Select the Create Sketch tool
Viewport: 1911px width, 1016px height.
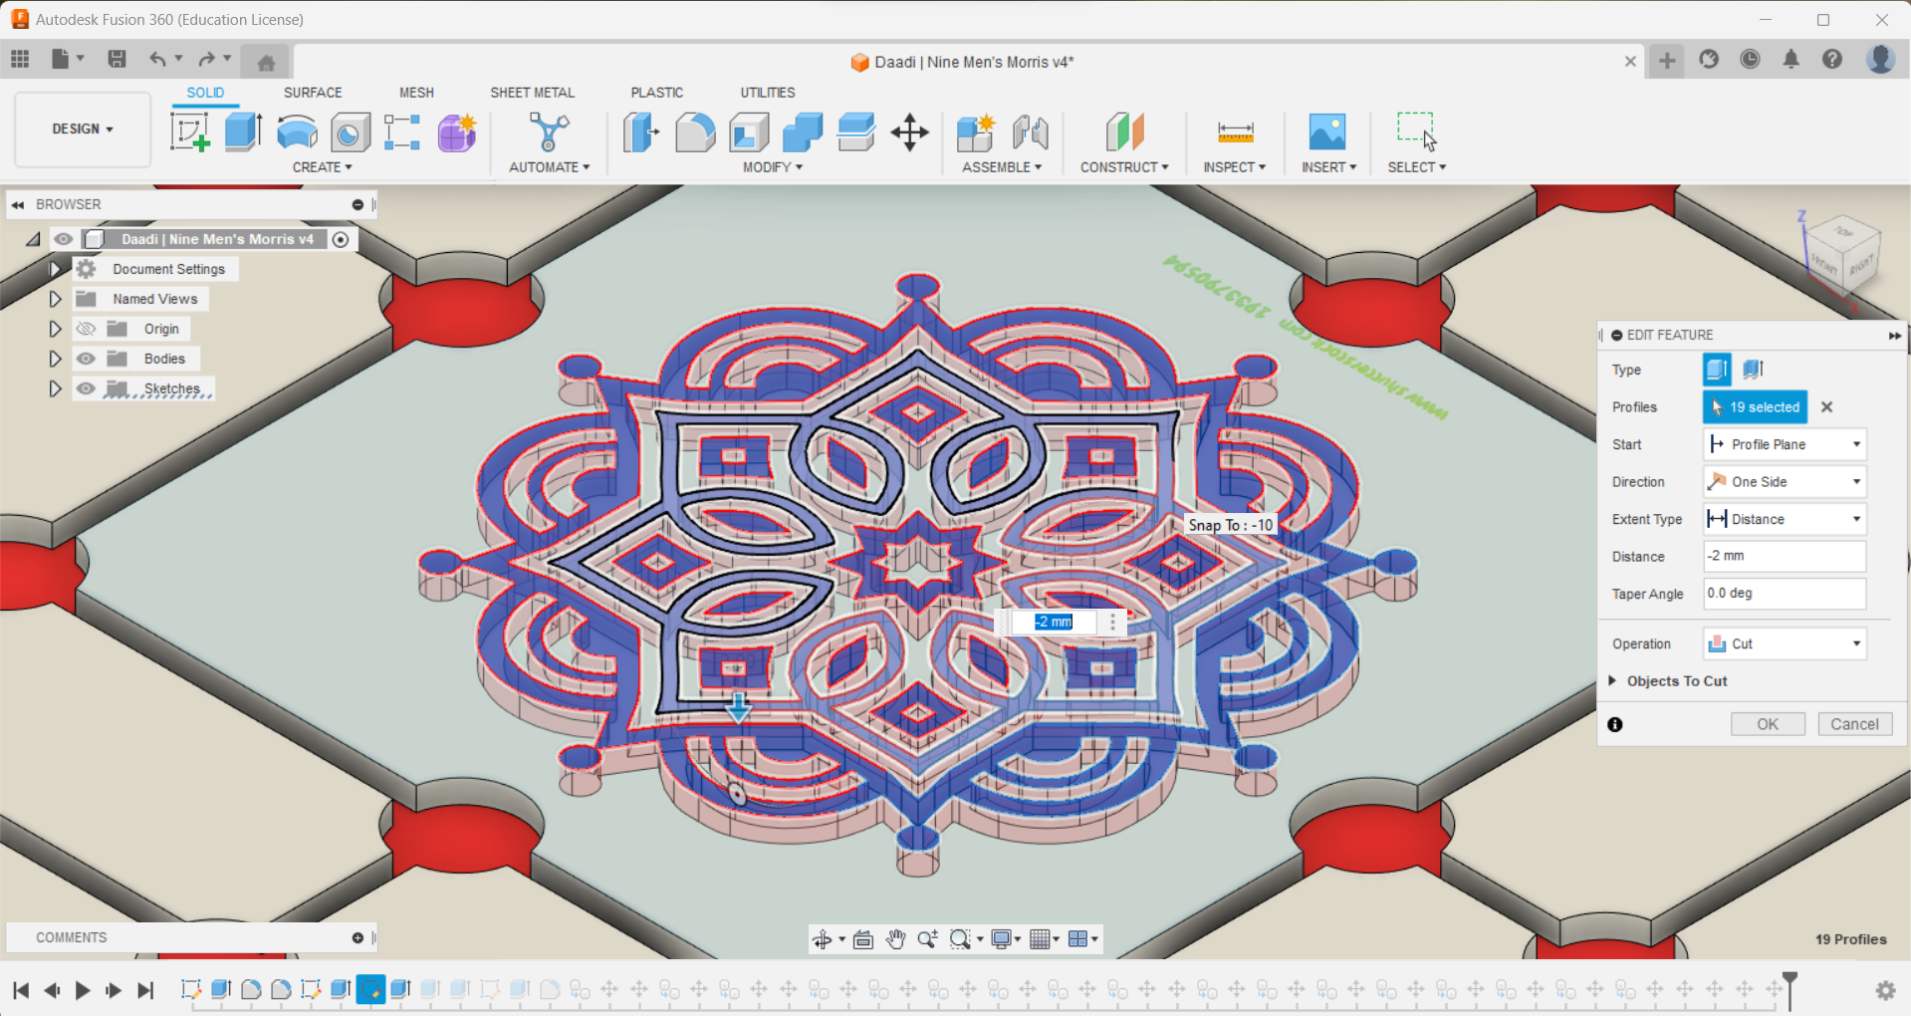(189, 132)
